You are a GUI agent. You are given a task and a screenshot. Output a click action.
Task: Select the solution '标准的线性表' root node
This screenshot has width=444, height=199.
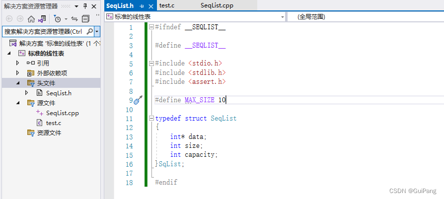click(x=54, y=43)
